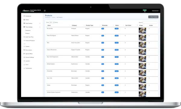Image resolution: width=181 pixels, height=109 pixels.
Task: Select the 'Bruschetta' product name
Action: tap(50, 29)
